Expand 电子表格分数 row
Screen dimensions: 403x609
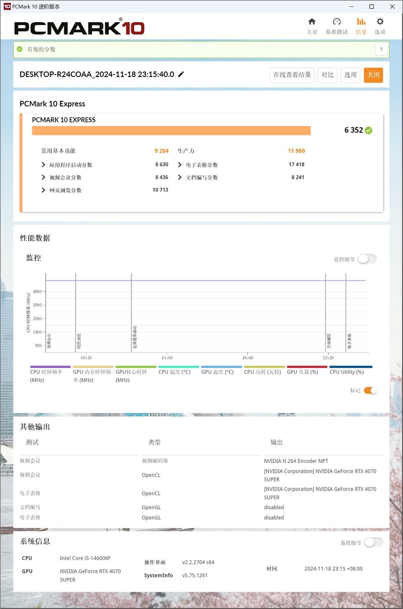click(180, 165)
